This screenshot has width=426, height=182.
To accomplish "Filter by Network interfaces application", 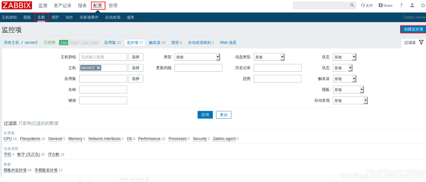I will (x=105, y=139).
